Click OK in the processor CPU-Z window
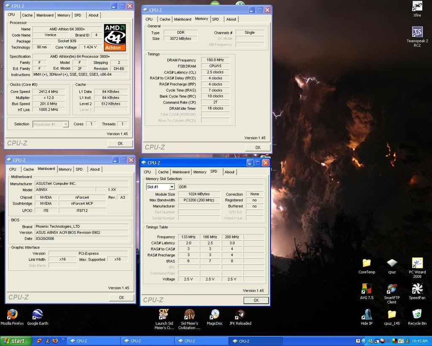Image resolution: width=432 pixels, height=346 pixels. (x=120, y=144)
